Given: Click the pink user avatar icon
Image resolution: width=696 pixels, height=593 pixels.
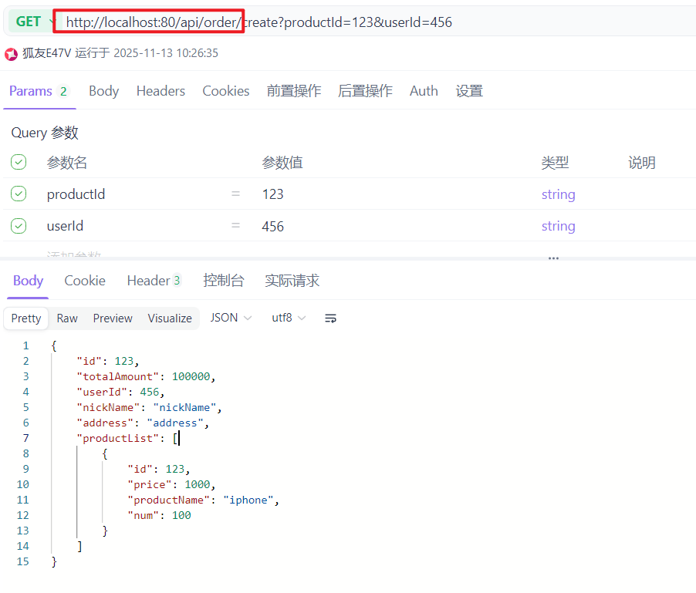Looking at the screenshot, I should [11, 54].
